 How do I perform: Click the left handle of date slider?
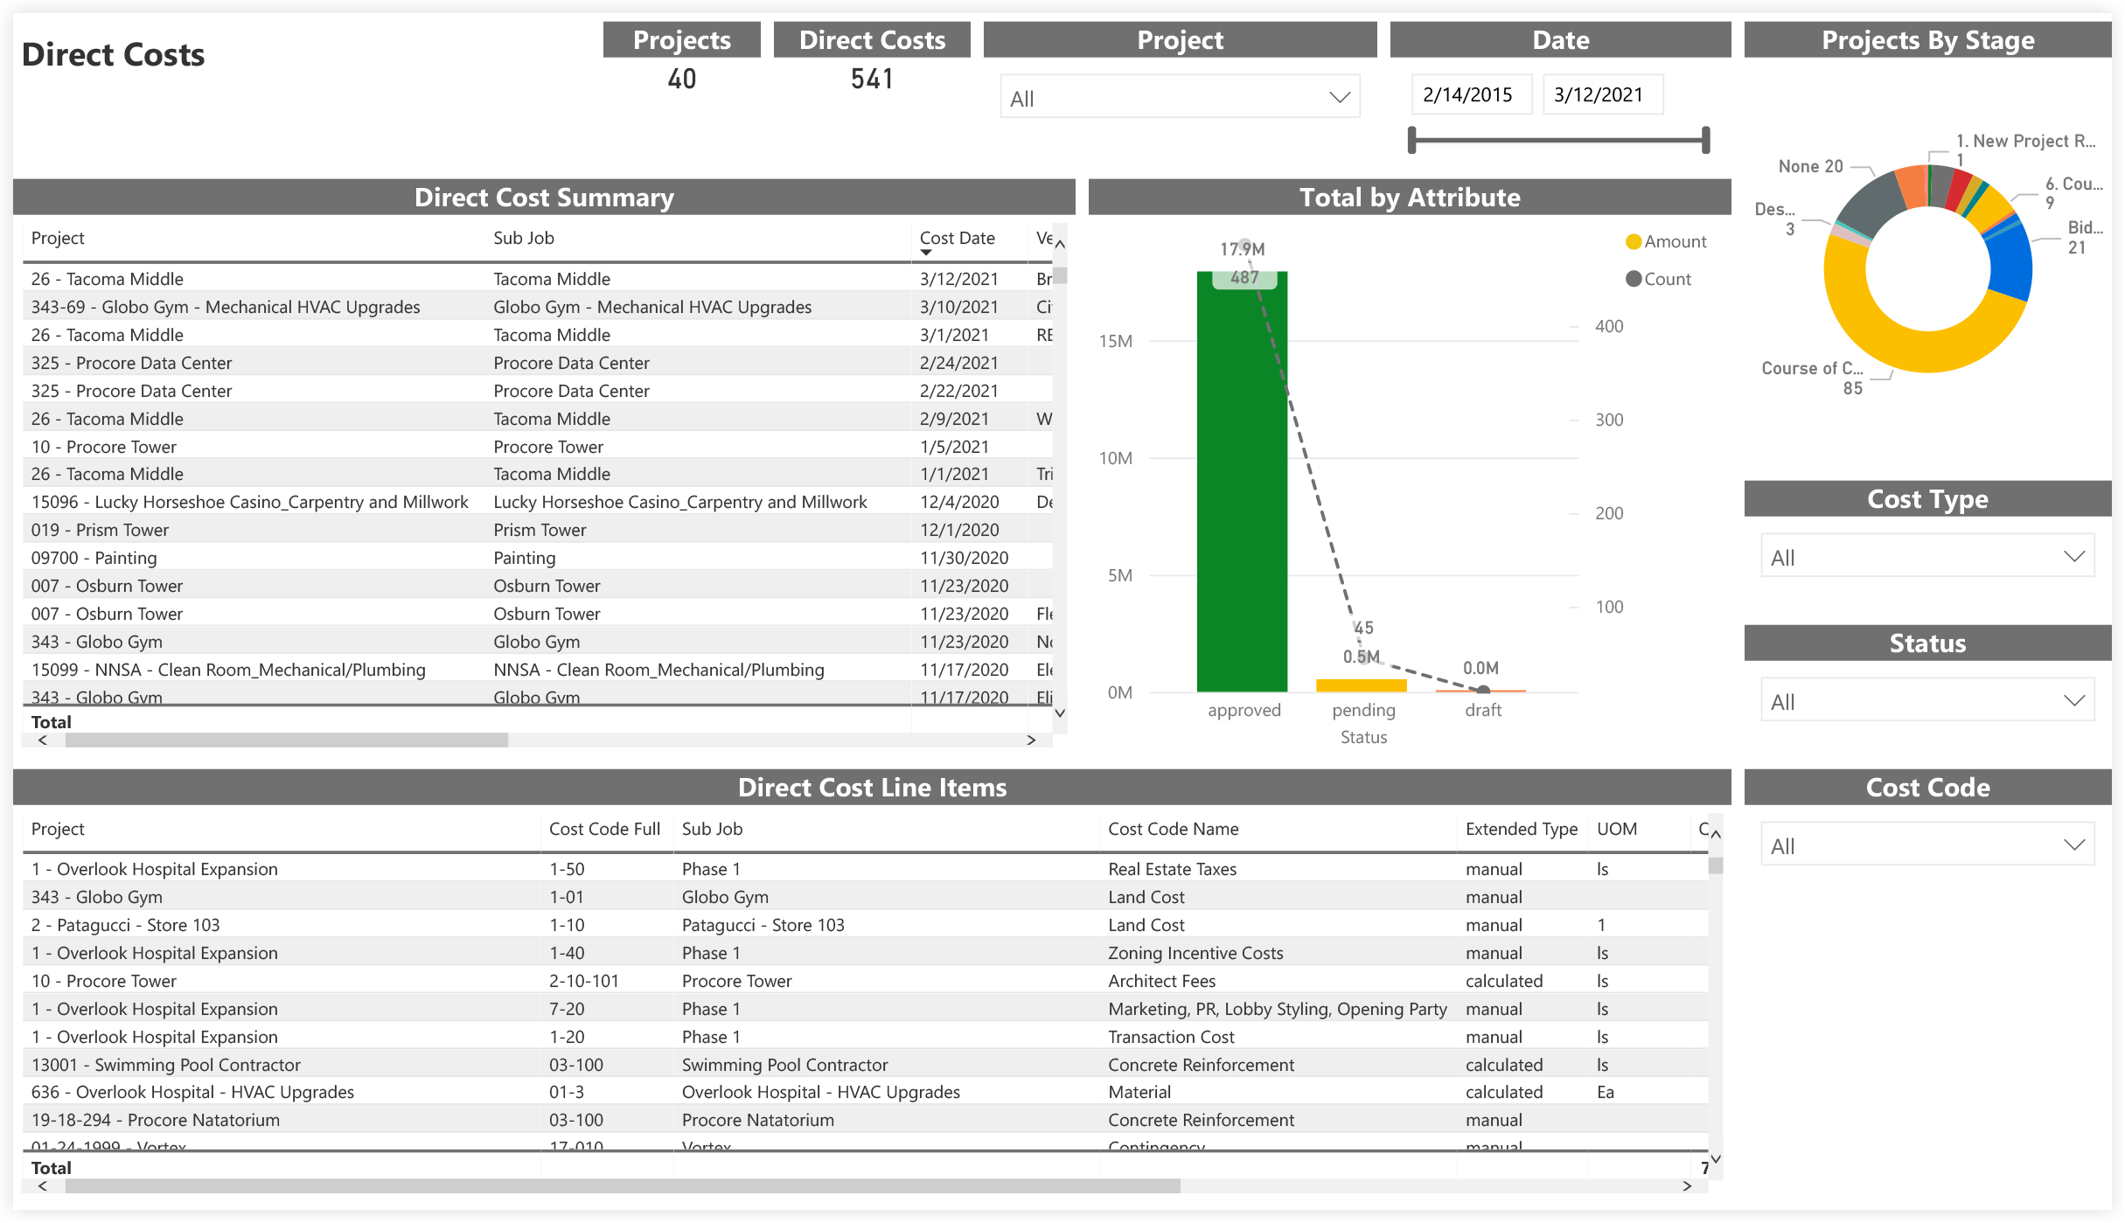click(x=1411, y=140)
